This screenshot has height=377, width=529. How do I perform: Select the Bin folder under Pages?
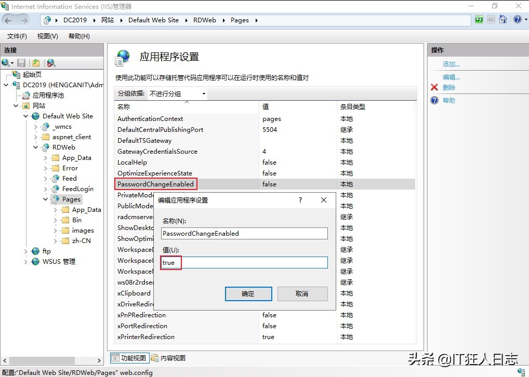(x=76, y=220)
